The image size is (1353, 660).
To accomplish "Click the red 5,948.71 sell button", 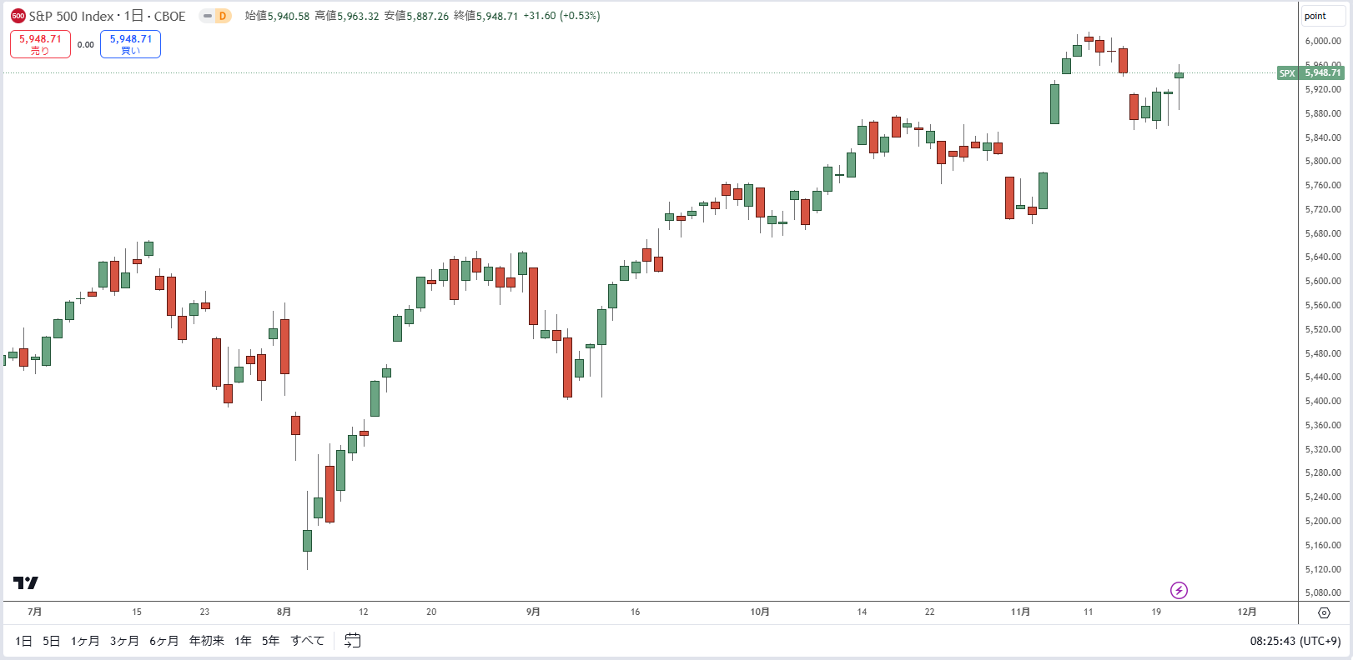I will [x=40, y=44].
